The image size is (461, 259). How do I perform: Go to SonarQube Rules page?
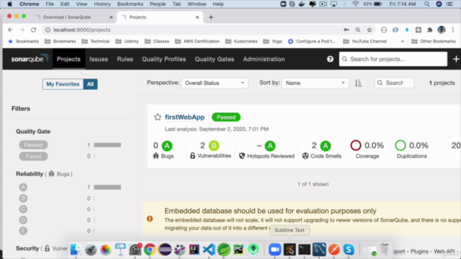pyautogui.click(x=125, y=59)
